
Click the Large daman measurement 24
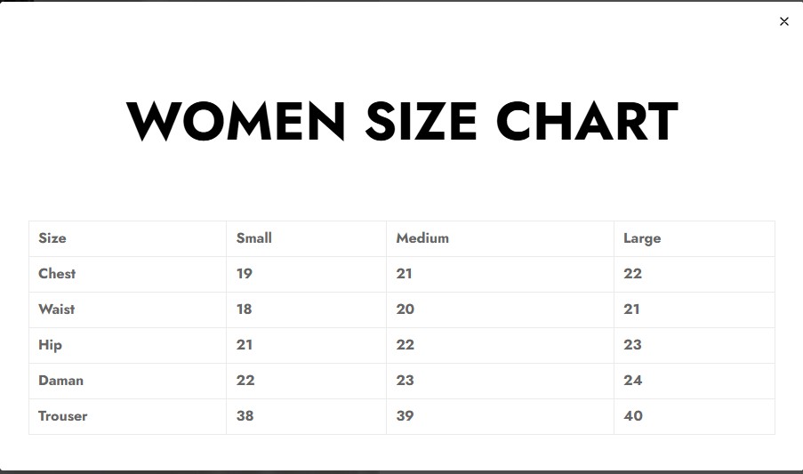pos(633,381)
